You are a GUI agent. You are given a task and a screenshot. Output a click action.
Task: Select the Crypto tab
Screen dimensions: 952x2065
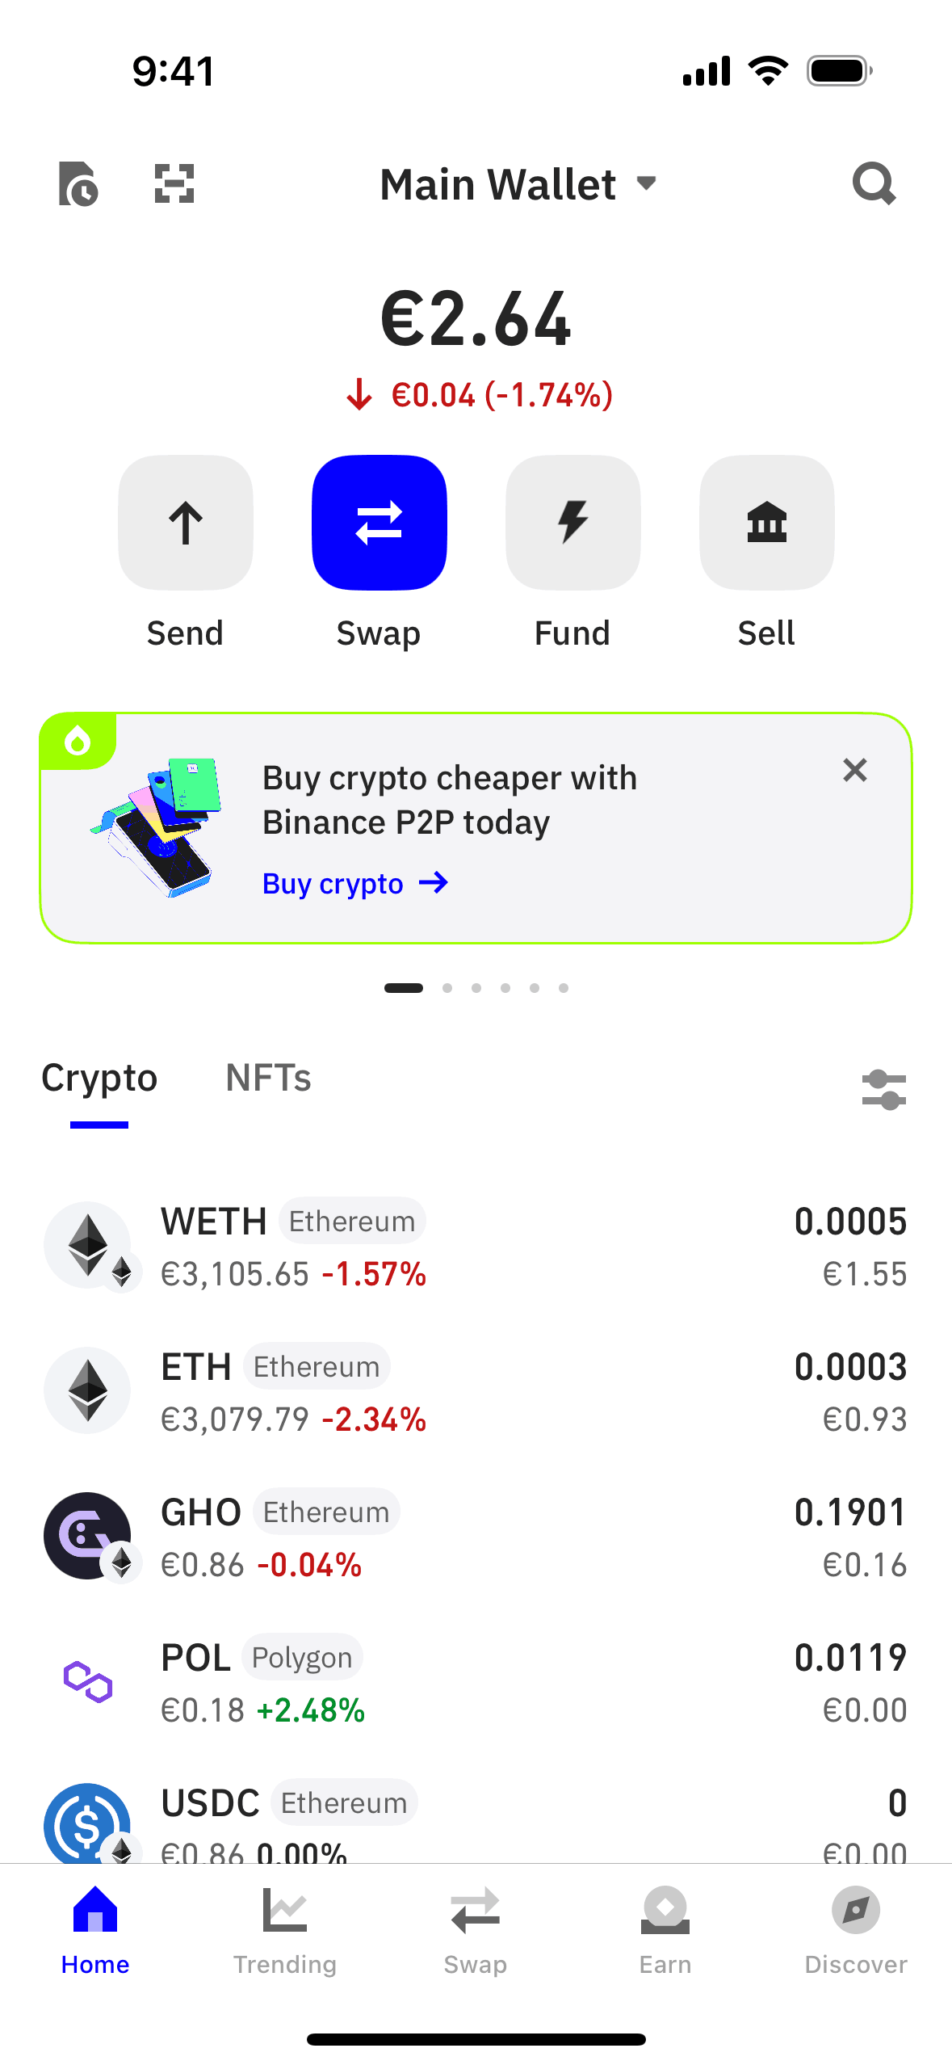pyautogui.click(x=99, y=1078)
